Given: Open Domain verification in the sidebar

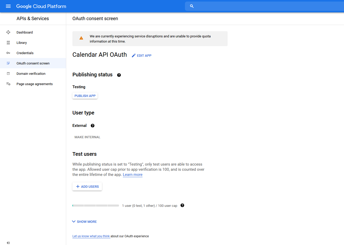Looking at the screenshot, I should pos(33,73).
